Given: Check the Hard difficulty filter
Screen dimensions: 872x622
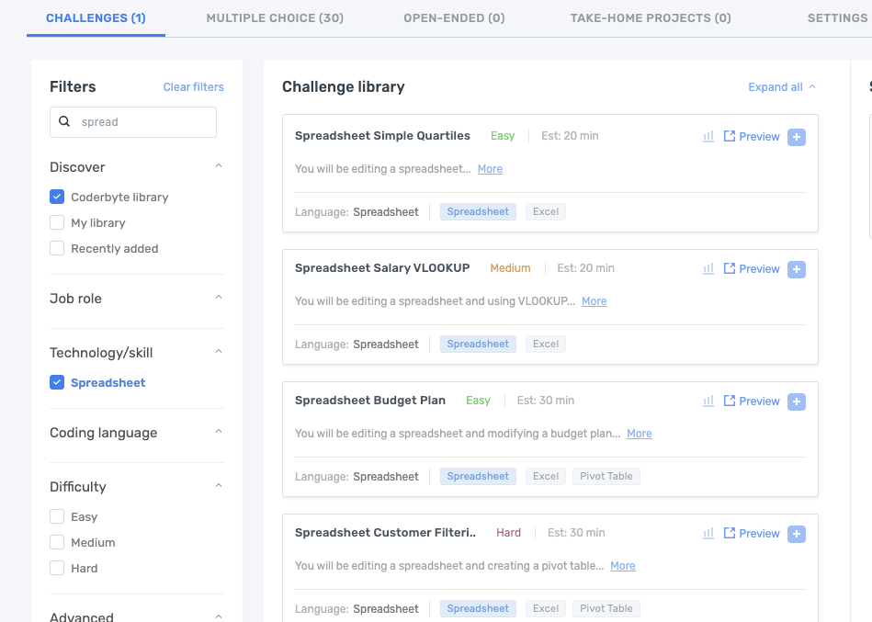Looking at the screenshot, I should click(x=56, y=568).
